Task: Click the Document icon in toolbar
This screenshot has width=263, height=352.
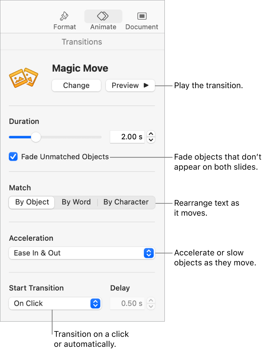Action: (142, 16)
